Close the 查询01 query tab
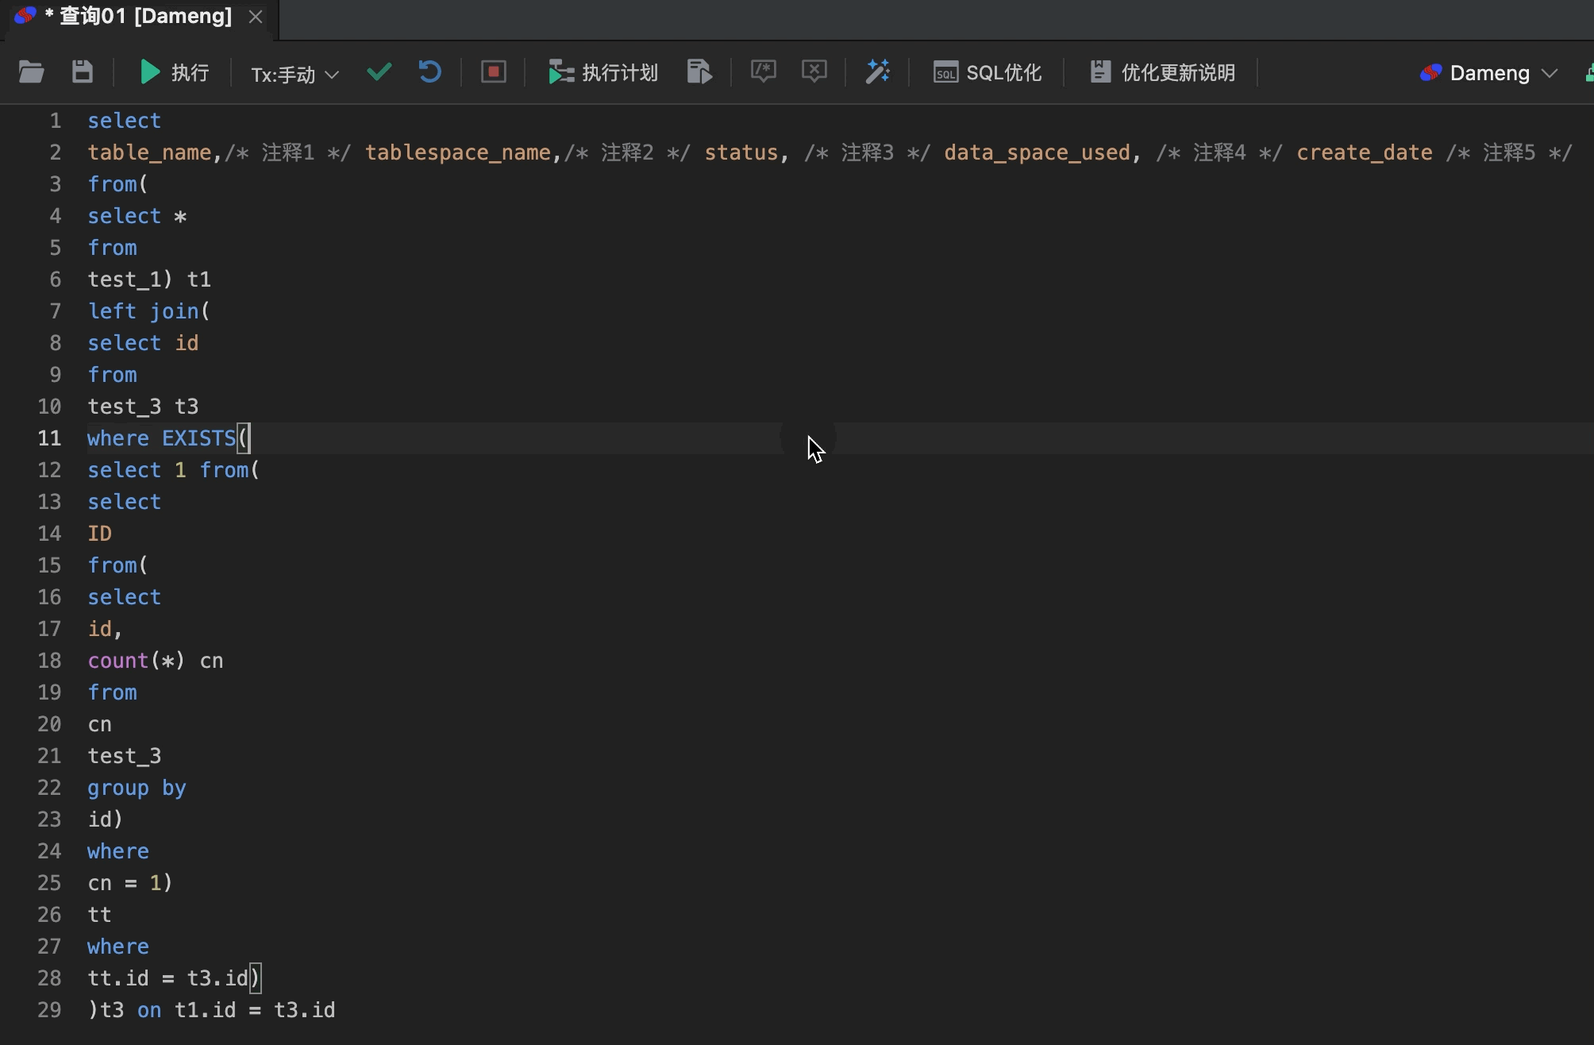Screen dimensions: 1594x1045 [x=256, y=16]
